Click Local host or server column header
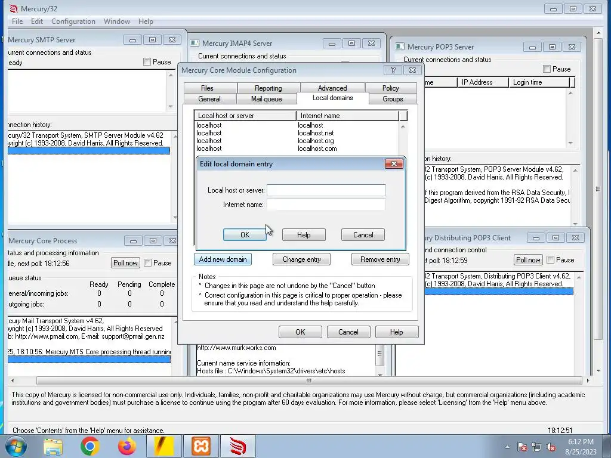Viewport: 611px width, 458px height. pos(245,116)
